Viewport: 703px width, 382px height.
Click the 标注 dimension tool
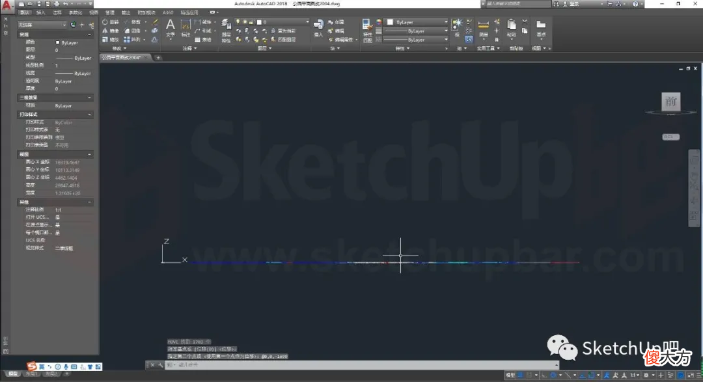pos(185,28)
